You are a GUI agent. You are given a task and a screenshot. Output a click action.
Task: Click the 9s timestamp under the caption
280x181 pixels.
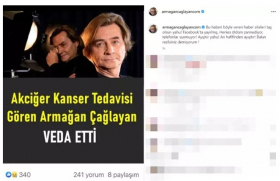point(164,48)
